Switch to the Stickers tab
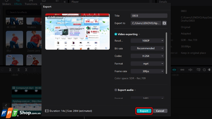Screen dimensions: 212x119 tap(6, 3)
